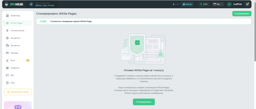256x109 pixels.
Task: Click the Russian flag icon
Action: click(215, 4)
